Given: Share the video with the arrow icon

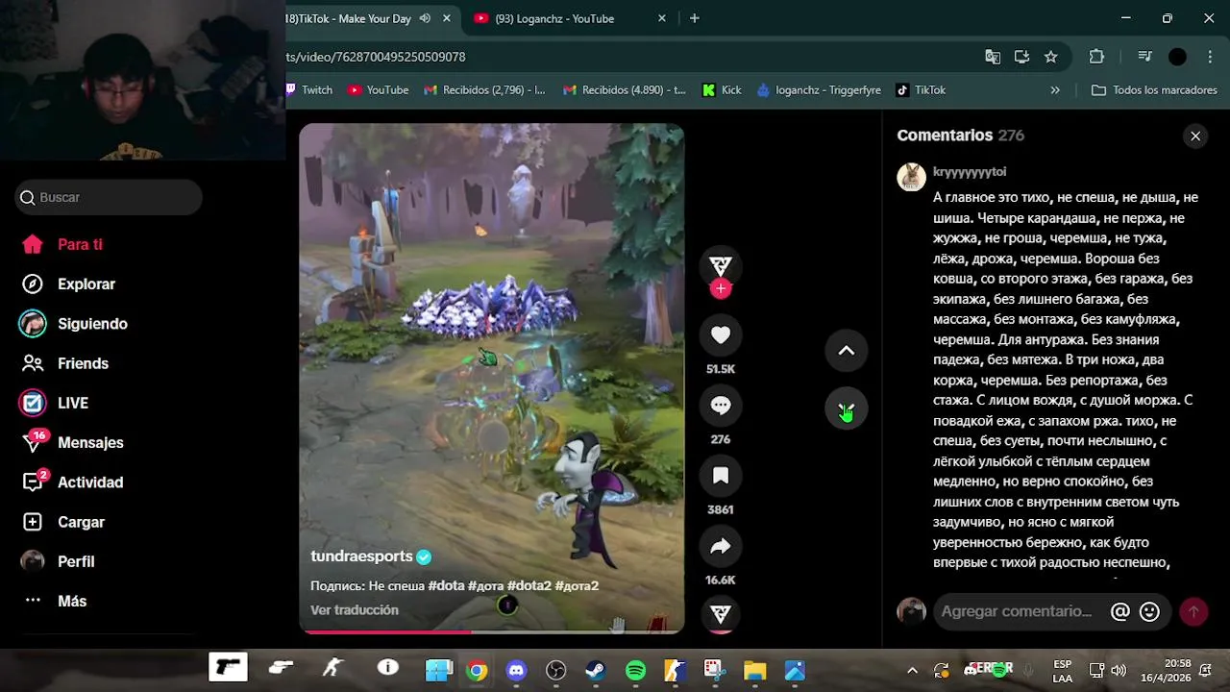Looking at the screenshot, I should (721, 546).
